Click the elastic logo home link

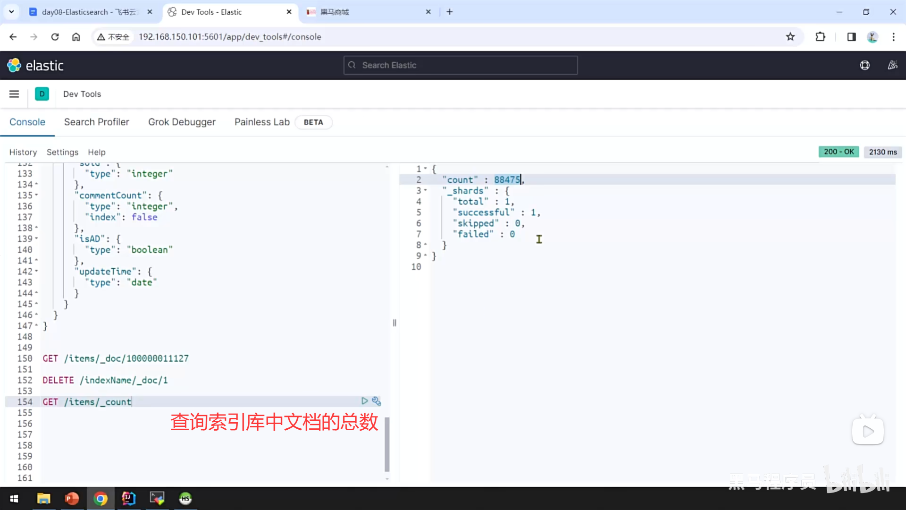point(35,65)
